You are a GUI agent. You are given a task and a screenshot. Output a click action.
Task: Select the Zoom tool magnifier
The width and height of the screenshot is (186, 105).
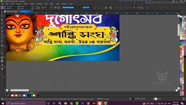(2, 23)
